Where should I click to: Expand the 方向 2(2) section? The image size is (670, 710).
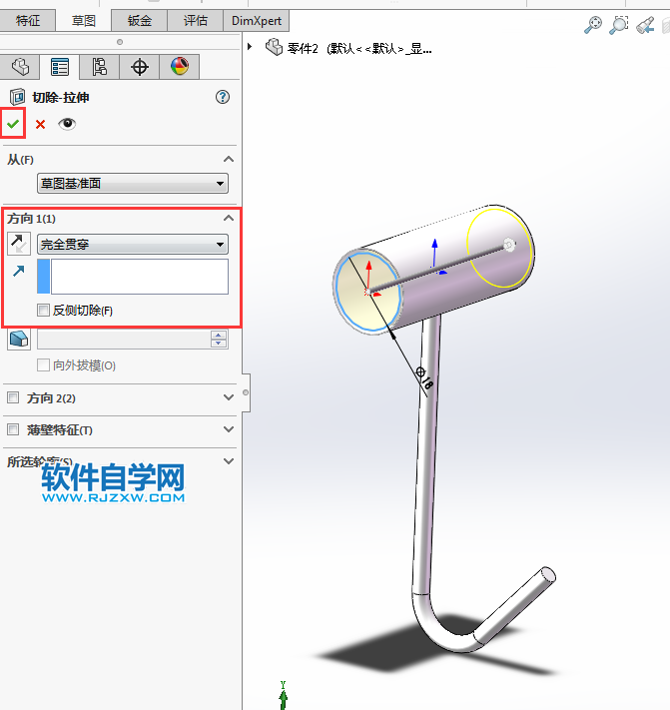[x=229, y=397]
